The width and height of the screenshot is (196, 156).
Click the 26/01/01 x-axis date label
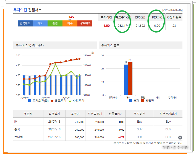[46, 98]
